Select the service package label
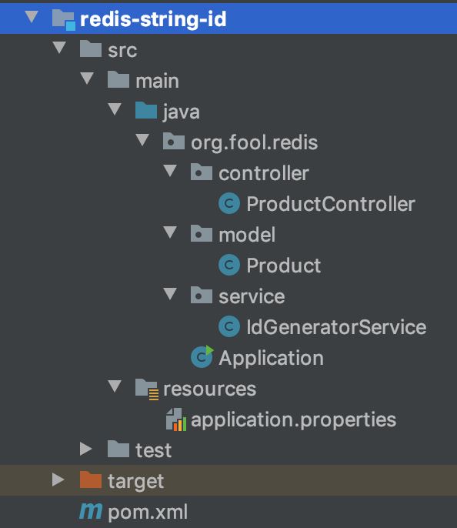The height and width of the screenshot is (528, 457). tap(252, 296)
